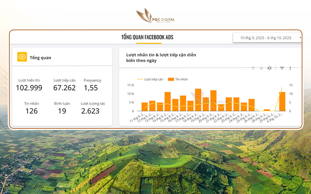Image resolution: width=311 pixels, height=194 pixels.
Task: Click the 5 N left axis label
Action: click(131, 102)
